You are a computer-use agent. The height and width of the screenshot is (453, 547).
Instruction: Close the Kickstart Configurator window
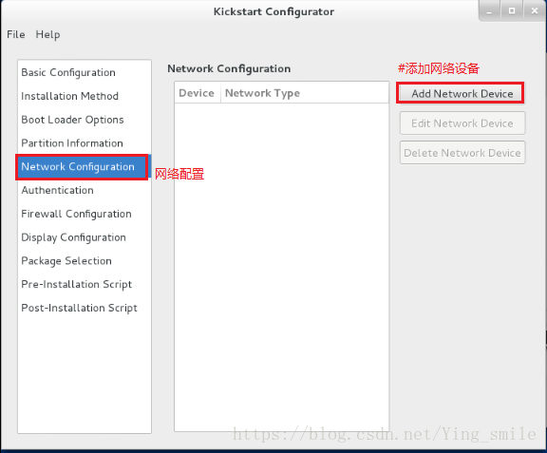[x=535, y=11]
